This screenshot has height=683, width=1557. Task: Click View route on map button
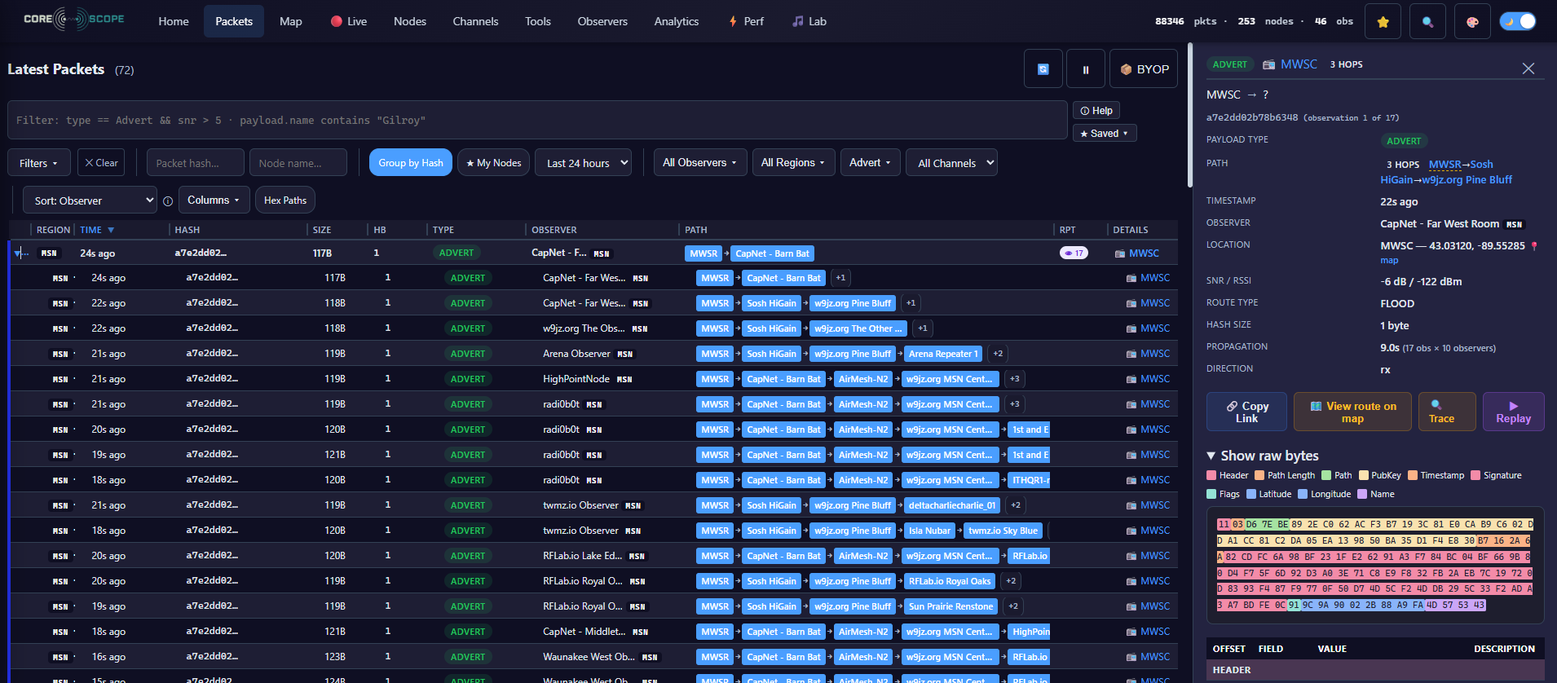coord(1352,412)
